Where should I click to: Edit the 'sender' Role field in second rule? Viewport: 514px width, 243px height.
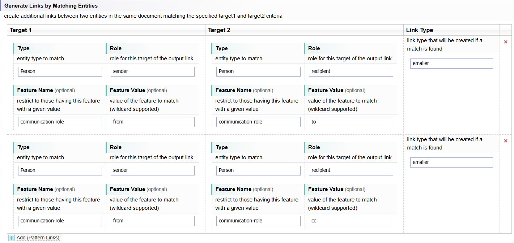tap(152, 170)
